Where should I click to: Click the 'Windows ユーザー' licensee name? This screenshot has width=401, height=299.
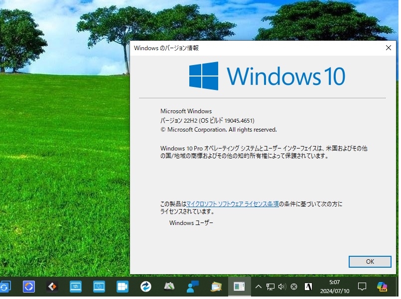pos(191,223)
